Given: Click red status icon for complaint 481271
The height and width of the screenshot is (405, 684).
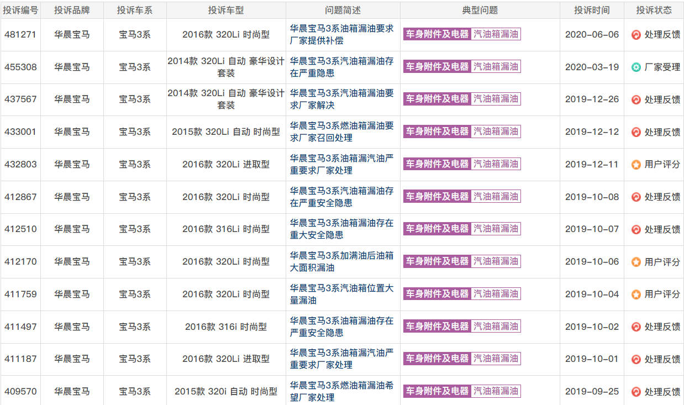Looking at the screenshot, I should [636, 35].
